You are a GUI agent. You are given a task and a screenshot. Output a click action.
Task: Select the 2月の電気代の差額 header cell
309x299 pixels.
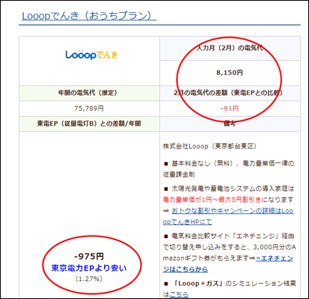(230, 93)
